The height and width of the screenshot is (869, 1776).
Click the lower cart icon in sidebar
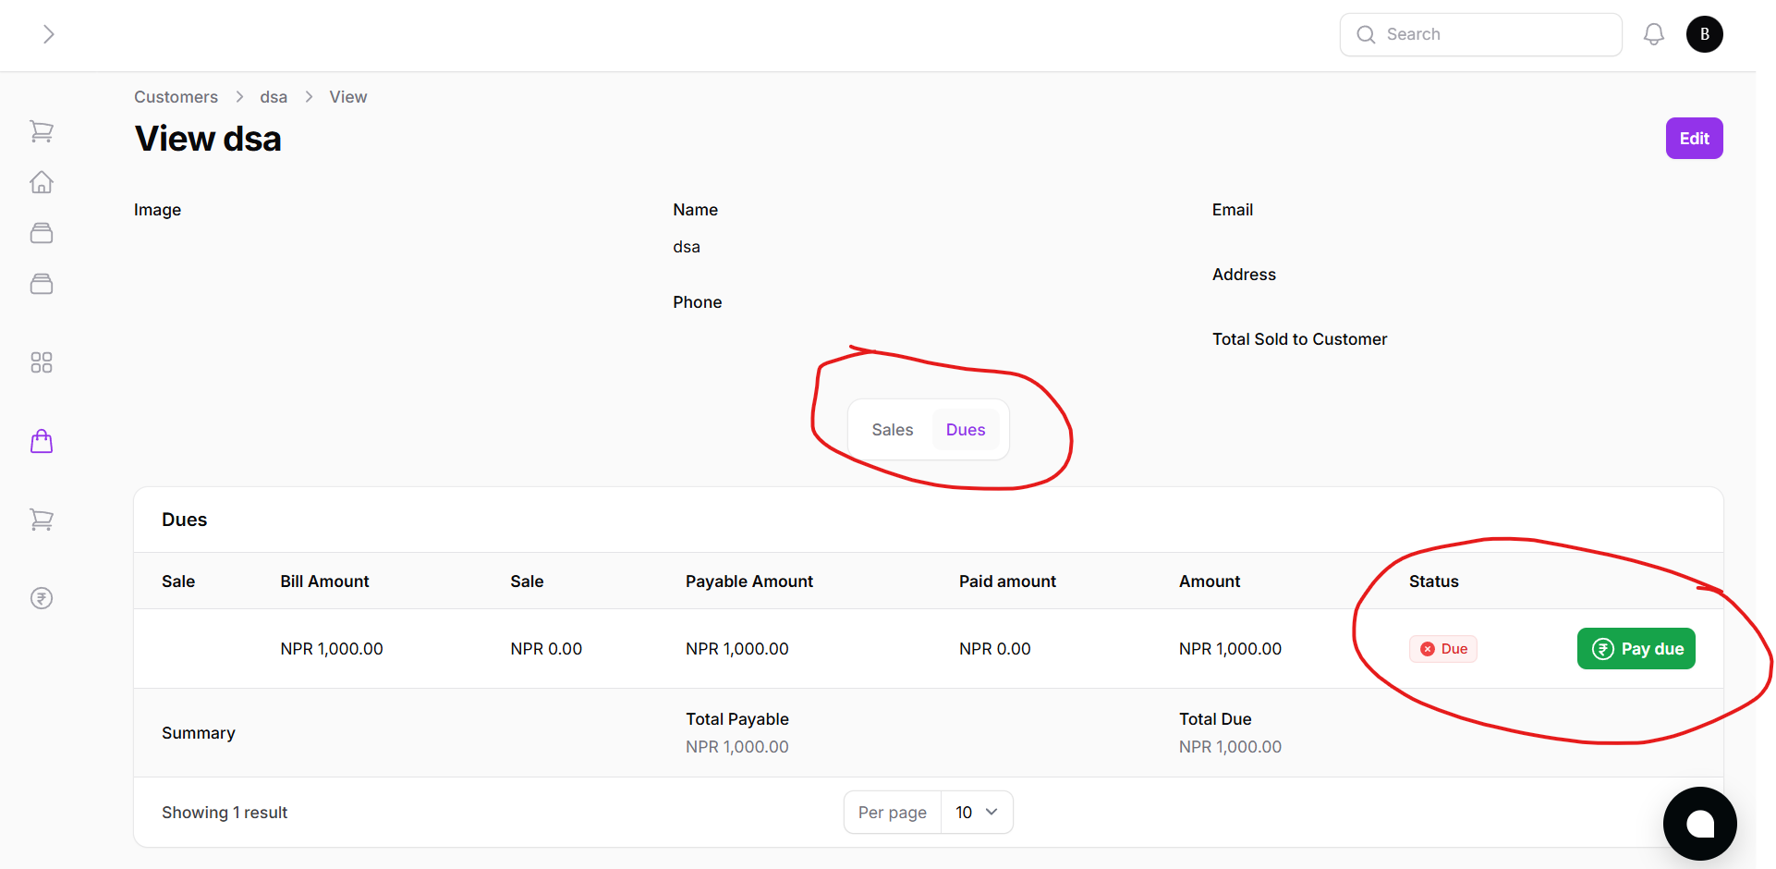[42, 520]
